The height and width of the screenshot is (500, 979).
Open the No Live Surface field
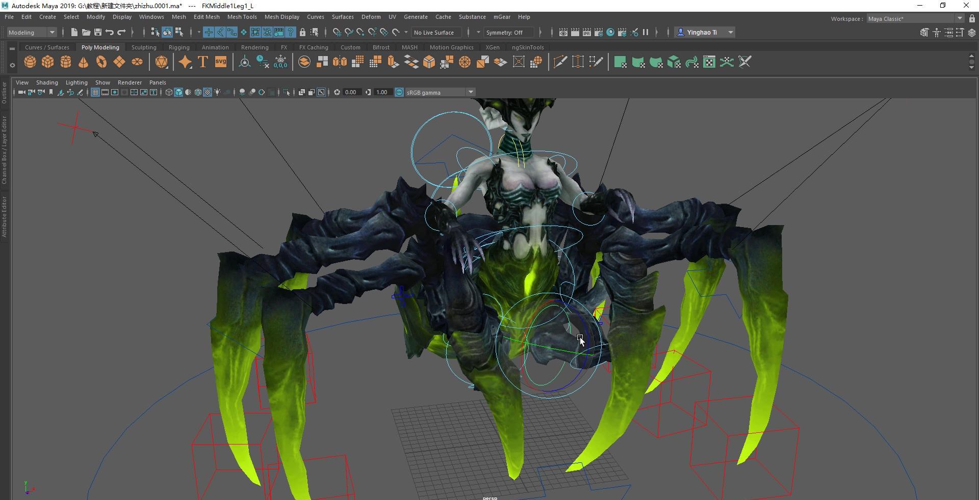coord(436,32)
